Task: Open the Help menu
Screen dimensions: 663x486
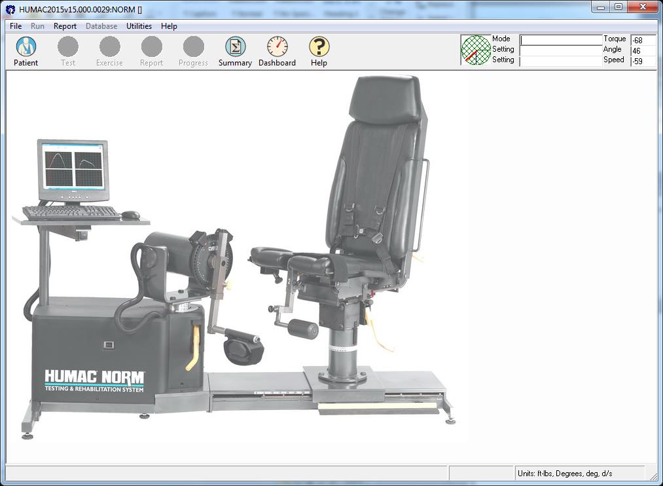Action: click(x=169, y=26)
